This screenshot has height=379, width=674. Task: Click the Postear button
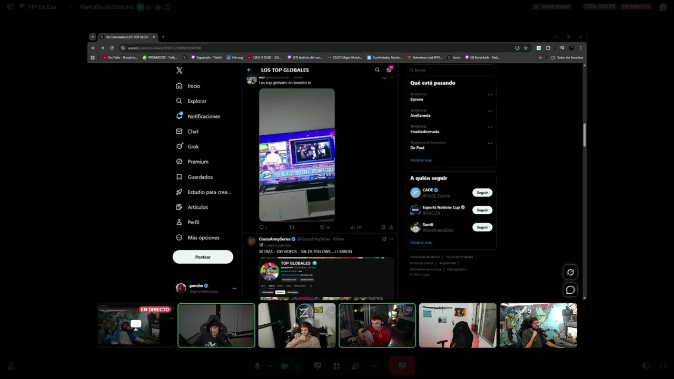(x=203, y=257)
